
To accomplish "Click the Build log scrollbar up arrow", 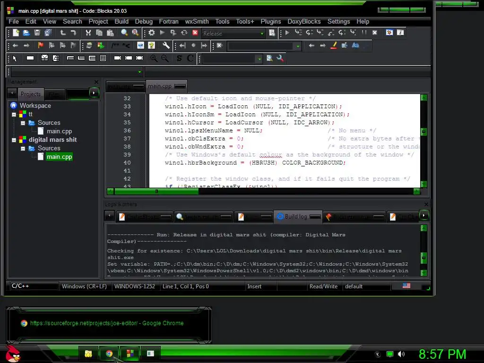I will (424, 228).
